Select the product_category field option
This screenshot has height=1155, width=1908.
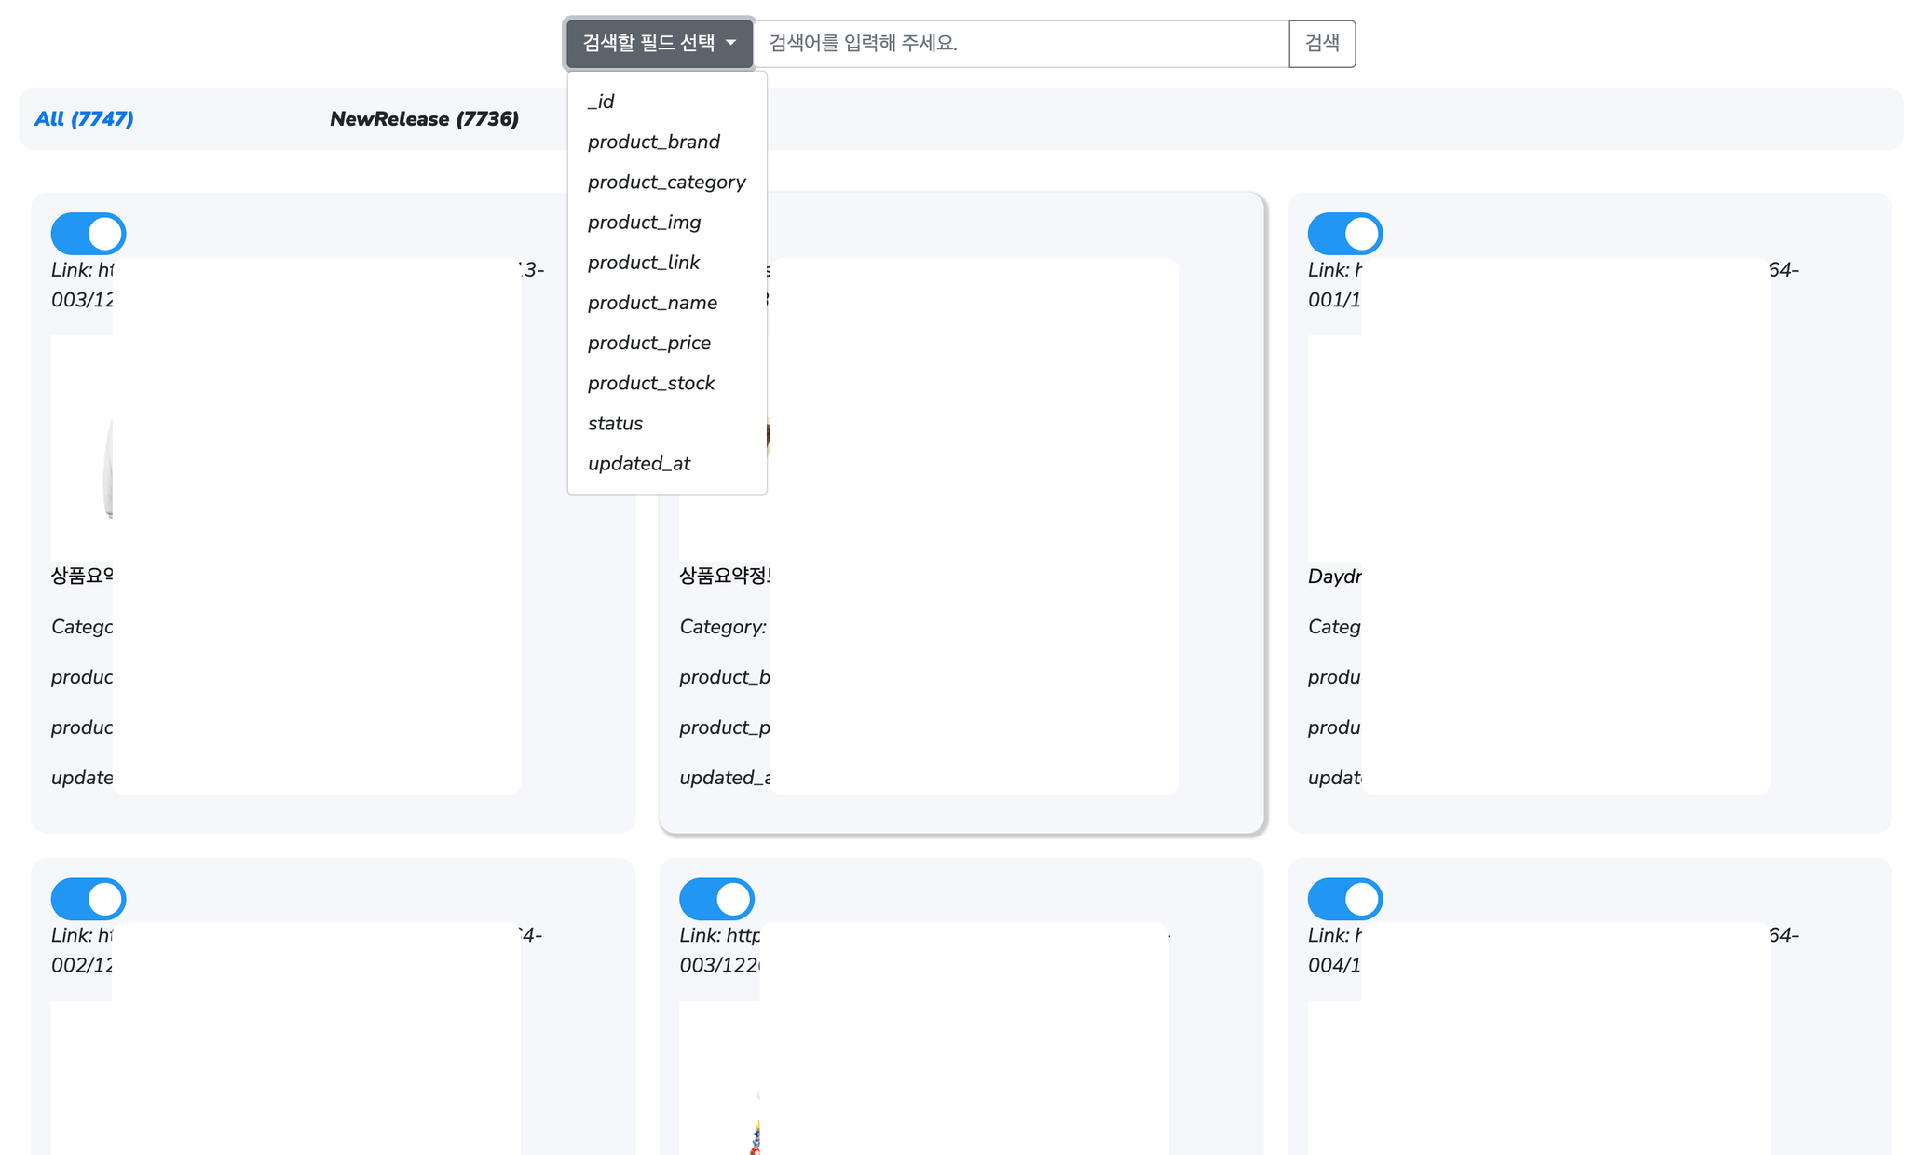[666, 182]
